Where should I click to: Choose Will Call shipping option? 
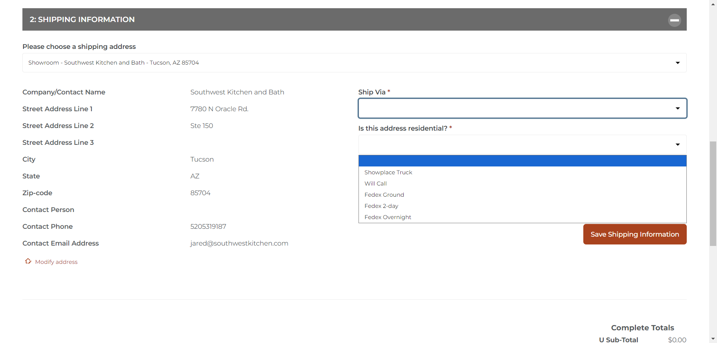coord(522,184)
